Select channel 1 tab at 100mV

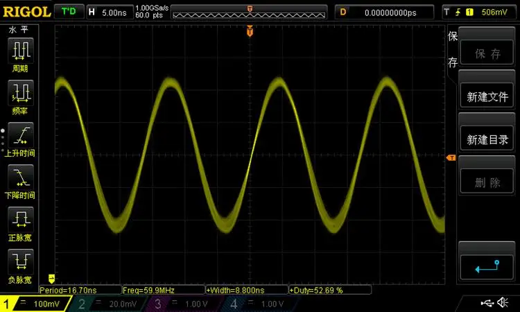click(35, 304)
